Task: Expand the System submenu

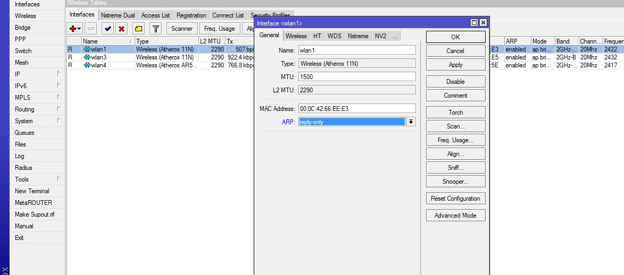Action: point(59,120)
